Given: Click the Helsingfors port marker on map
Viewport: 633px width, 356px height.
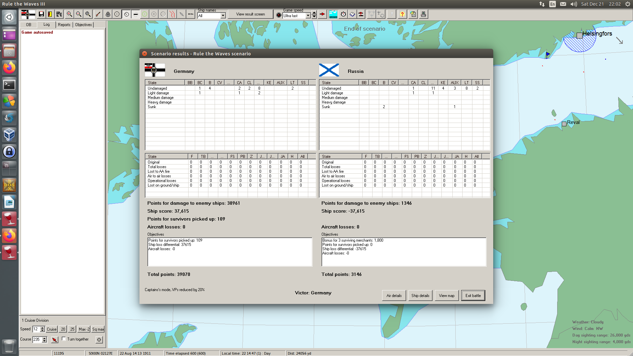Looking at the screenshot, I should coord(579,35).
